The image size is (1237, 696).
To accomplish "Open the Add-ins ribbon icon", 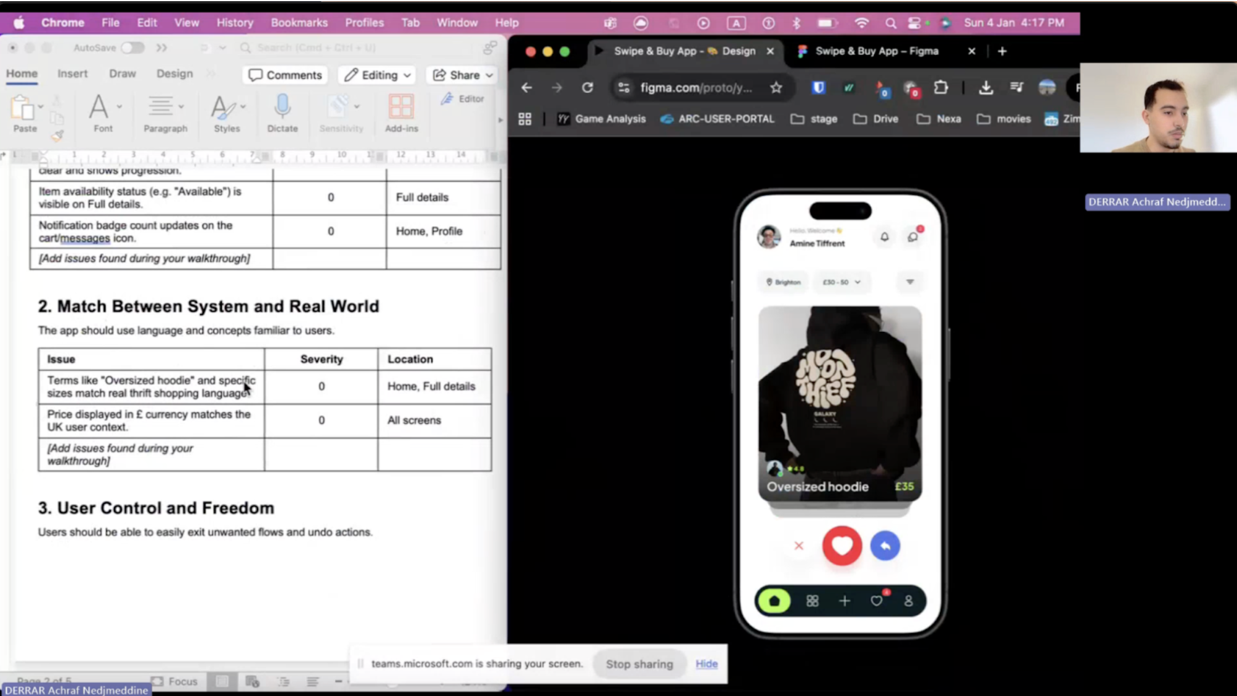I will pos(401,107).
